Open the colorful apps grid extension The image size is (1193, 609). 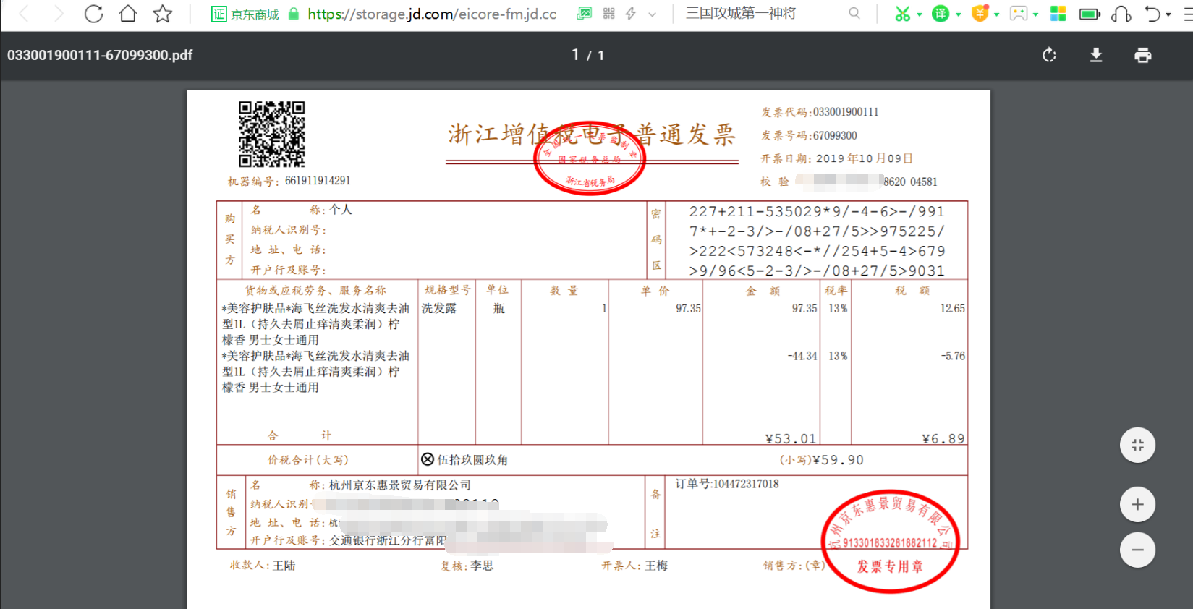(x=1058, y=14)
